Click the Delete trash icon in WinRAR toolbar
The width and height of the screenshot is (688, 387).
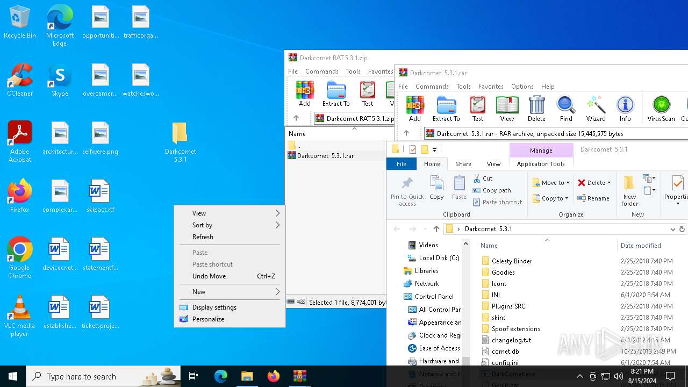pyautogui.click(x=536, y=109)
